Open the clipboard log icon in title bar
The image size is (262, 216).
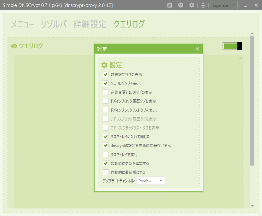(169, 5)
